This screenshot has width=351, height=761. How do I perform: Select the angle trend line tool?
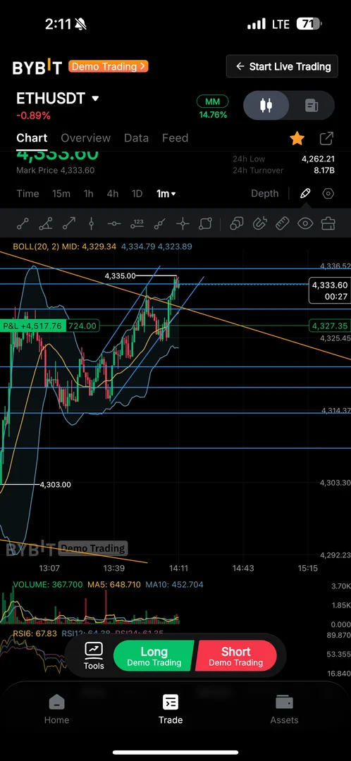tap(46, 224)
